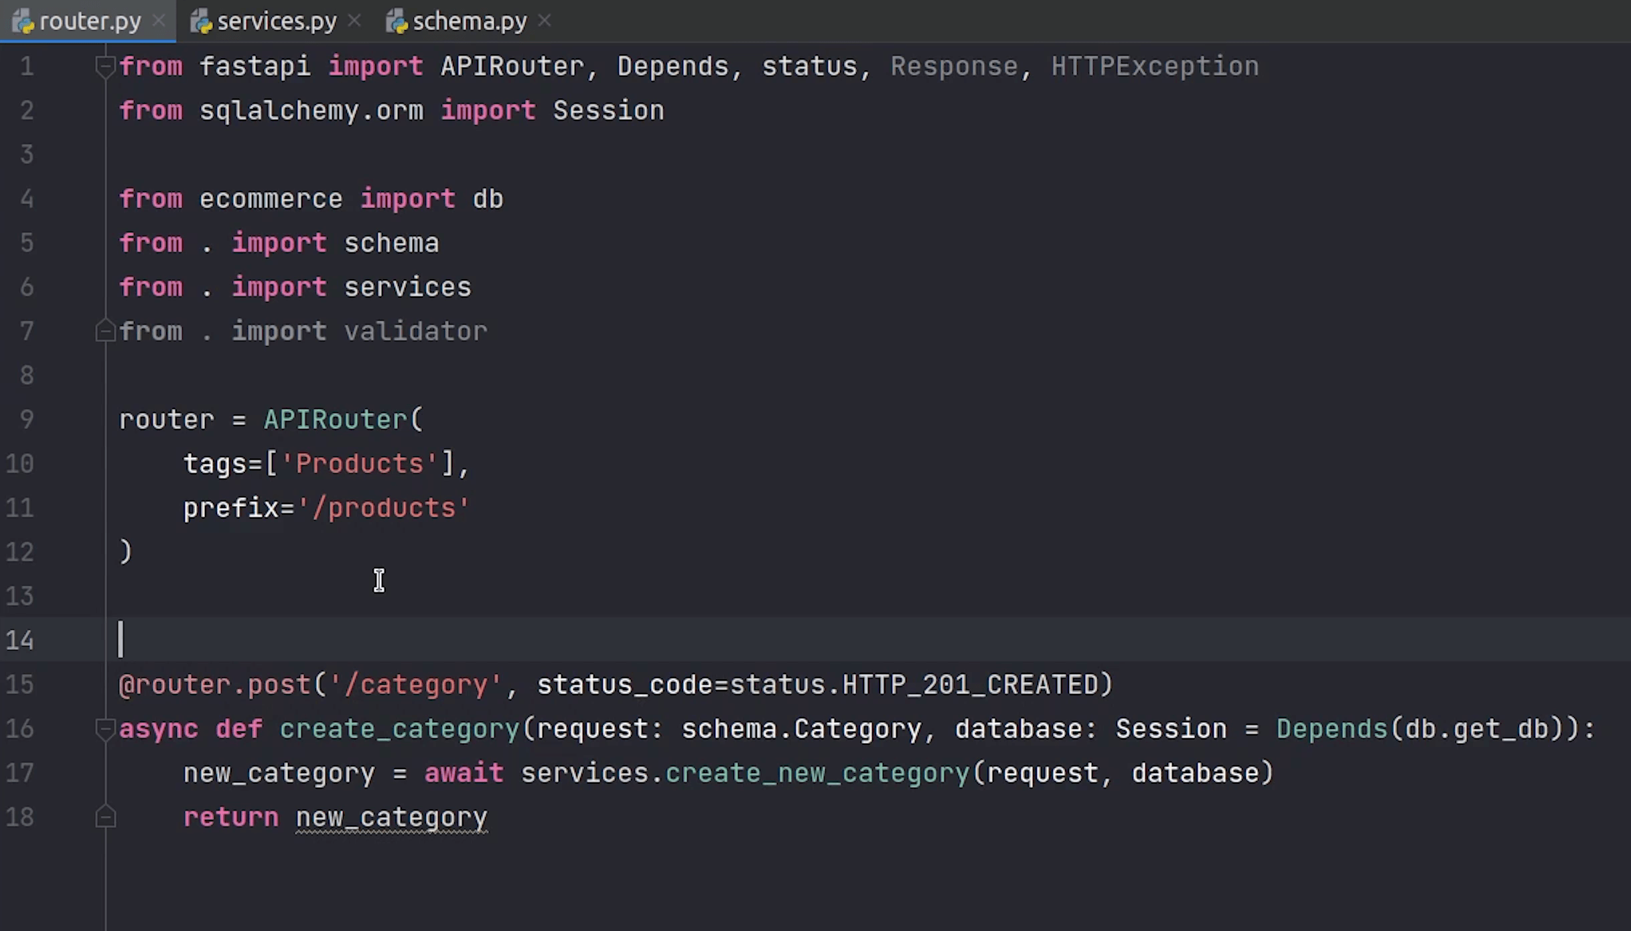Click the Python file icon on router.py tab
Image resolution: width=1631 pixels, height=931 pixels.
pyautogui.click(x=23, y=22)
